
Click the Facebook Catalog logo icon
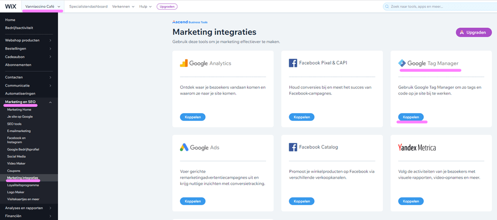(293, 148)
